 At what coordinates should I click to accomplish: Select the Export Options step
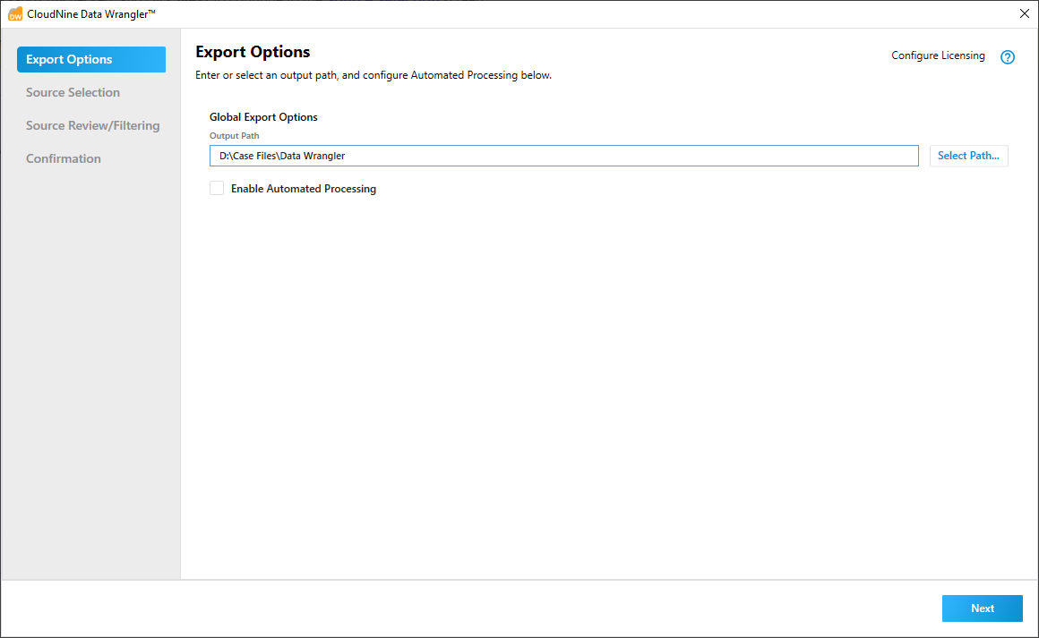(91, 60)
